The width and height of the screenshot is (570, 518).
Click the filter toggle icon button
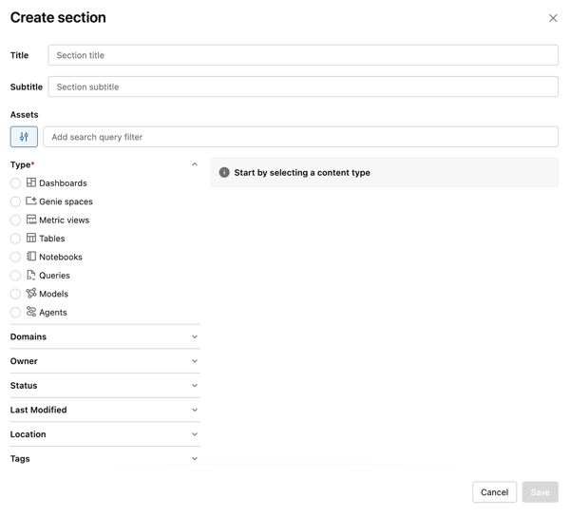(x=24, y=137)
